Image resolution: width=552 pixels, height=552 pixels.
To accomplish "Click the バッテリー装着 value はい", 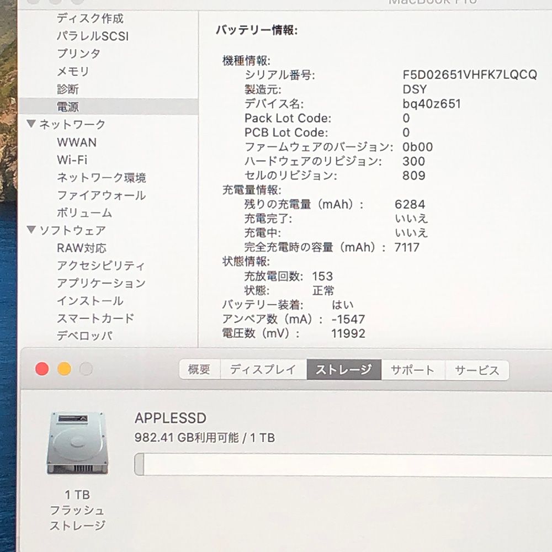I will 343,305.
